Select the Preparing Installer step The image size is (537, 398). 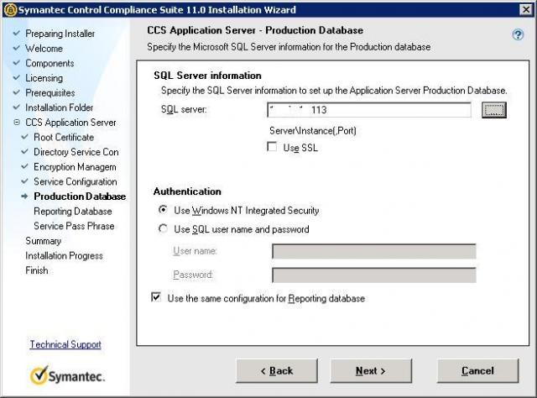(60, 34)
